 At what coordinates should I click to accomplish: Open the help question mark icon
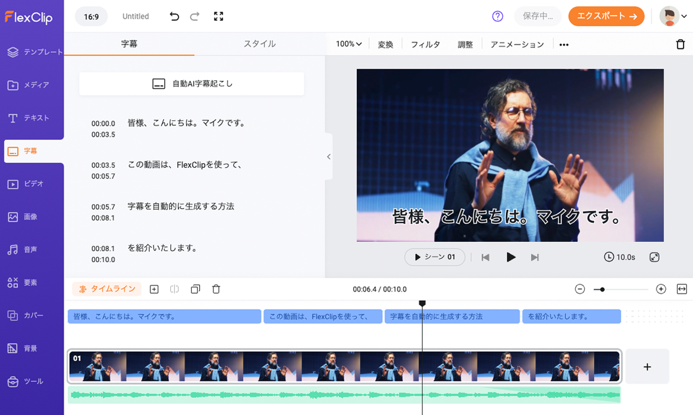tap(497, 16)
